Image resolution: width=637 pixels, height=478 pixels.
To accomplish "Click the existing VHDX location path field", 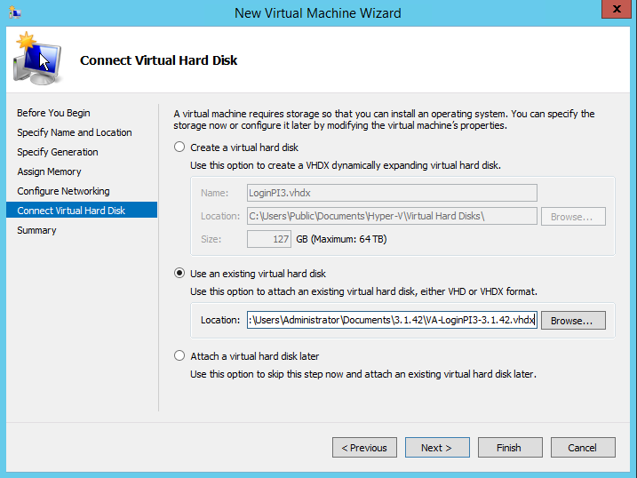I will click(392, 320).
